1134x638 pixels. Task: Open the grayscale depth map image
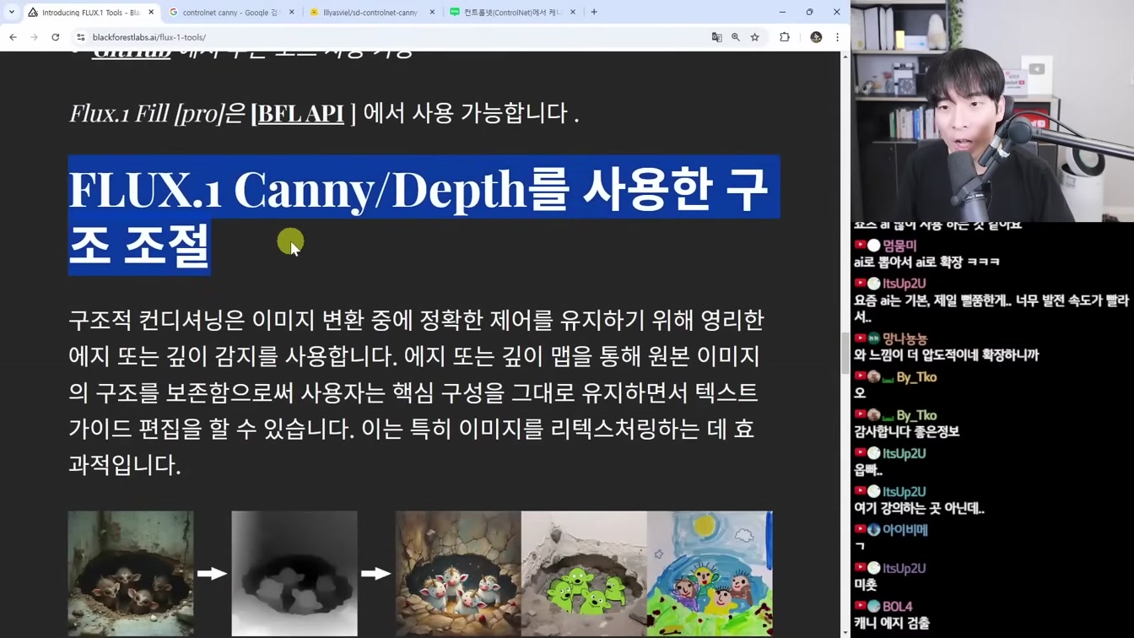[294, 573]
